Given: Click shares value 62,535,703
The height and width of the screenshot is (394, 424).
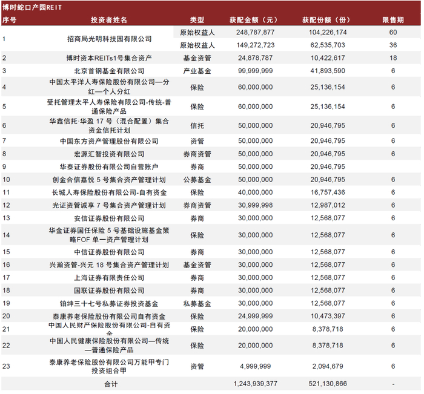Looking at the screenshot, I should (328, 45).
